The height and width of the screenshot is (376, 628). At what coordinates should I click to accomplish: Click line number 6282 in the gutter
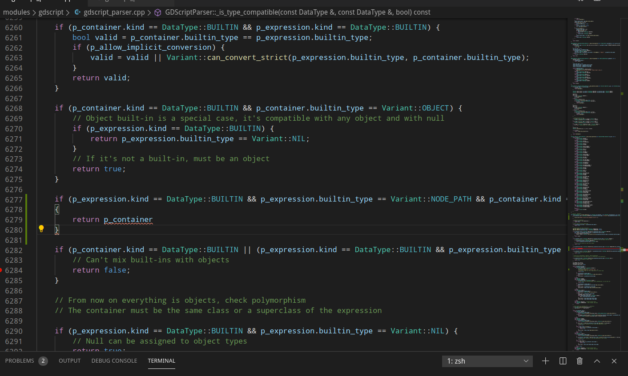click(x=14, y=250)
